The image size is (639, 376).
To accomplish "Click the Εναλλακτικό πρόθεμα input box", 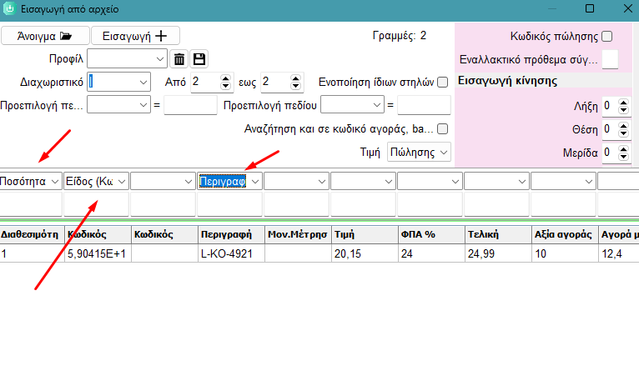I will pos(610,59).
